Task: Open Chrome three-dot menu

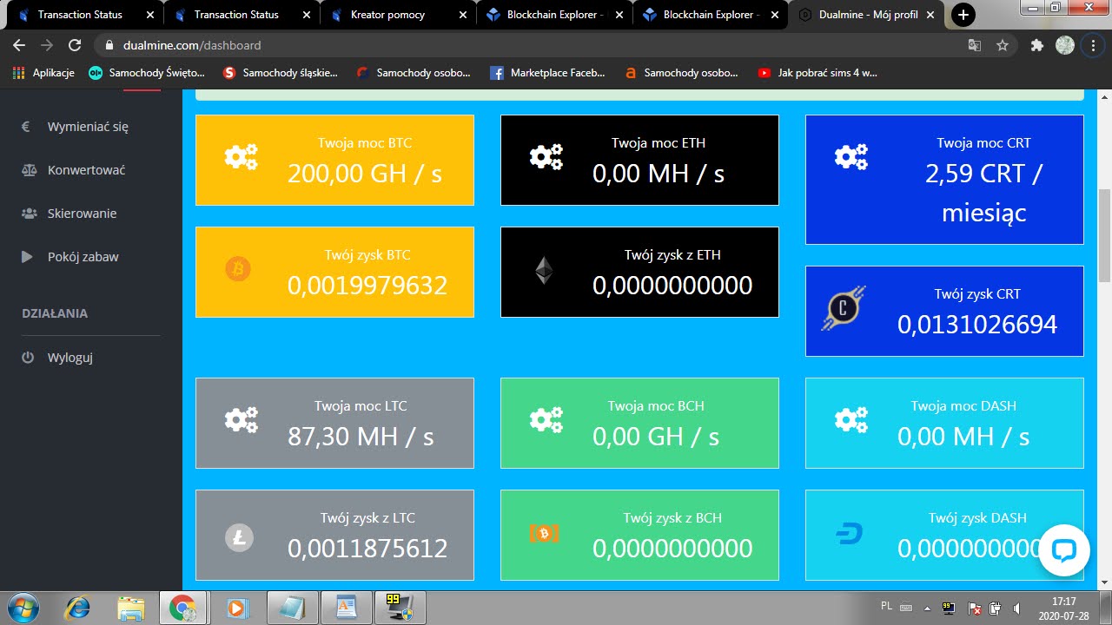Action: [1093, 45]
